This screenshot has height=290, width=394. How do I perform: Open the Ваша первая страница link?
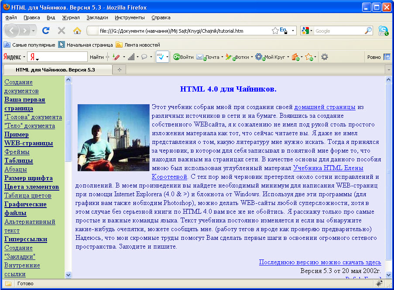[24, 104]
